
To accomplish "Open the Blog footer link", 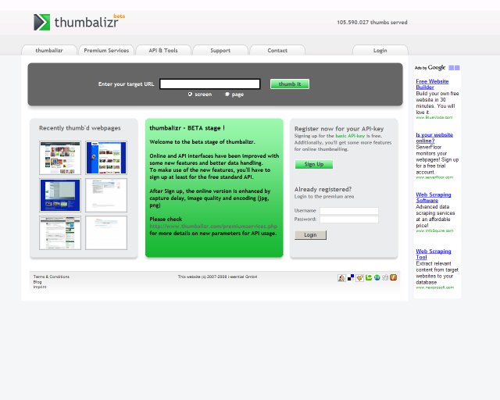I will coord(37,282).
